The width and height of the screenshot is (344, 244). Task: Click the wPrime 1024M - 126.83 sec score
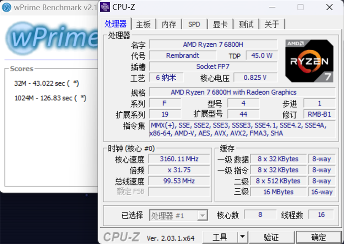pos(50,98)
